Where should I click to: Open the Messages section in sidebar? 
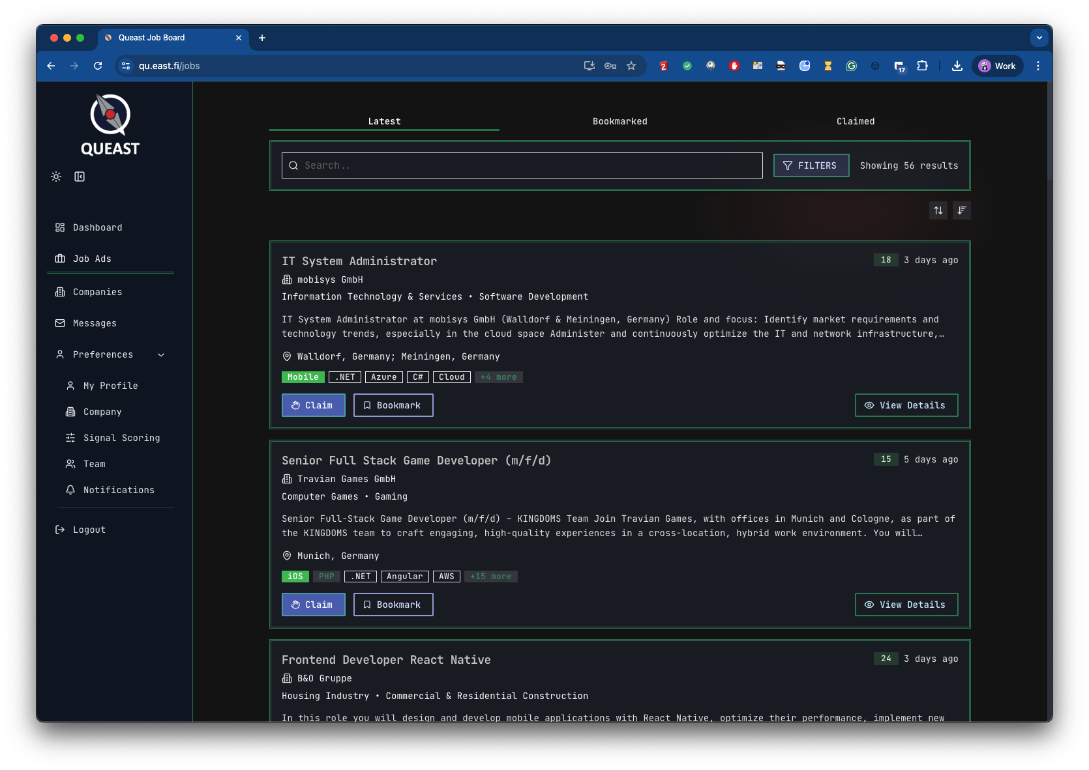[x=95, y=323]
